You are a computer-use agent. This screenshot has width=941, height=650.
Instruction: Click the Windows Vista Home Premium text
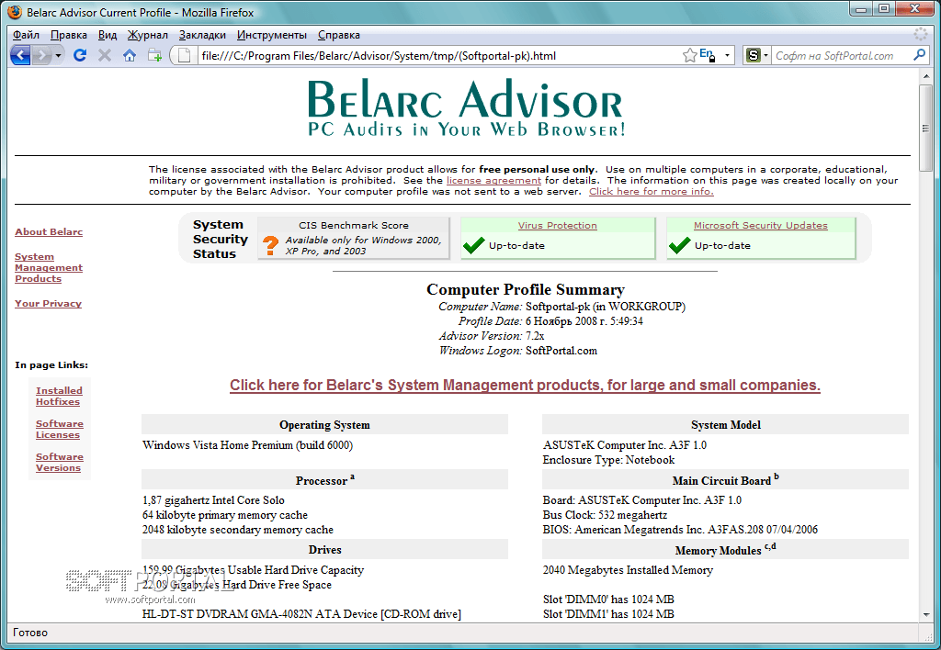248,445
